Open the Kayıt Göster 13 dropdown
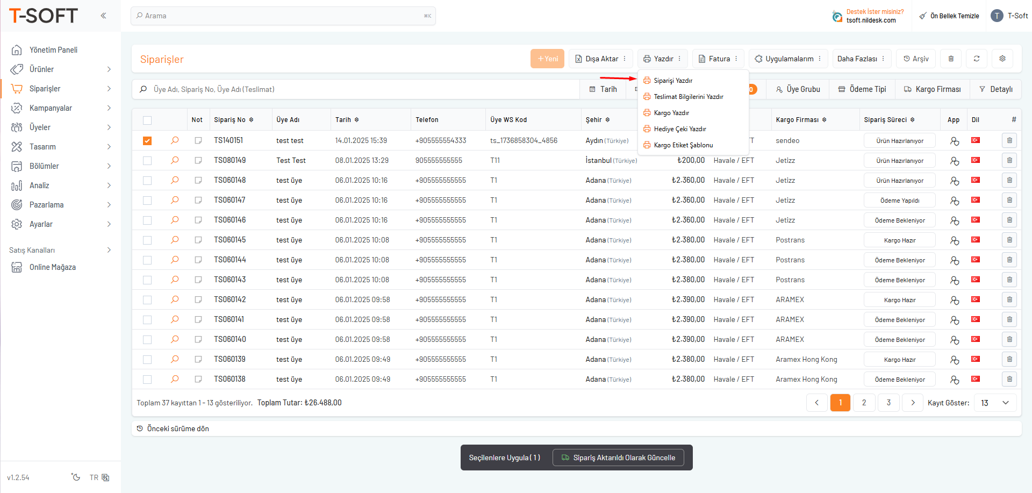 click(x=995, y=403)
